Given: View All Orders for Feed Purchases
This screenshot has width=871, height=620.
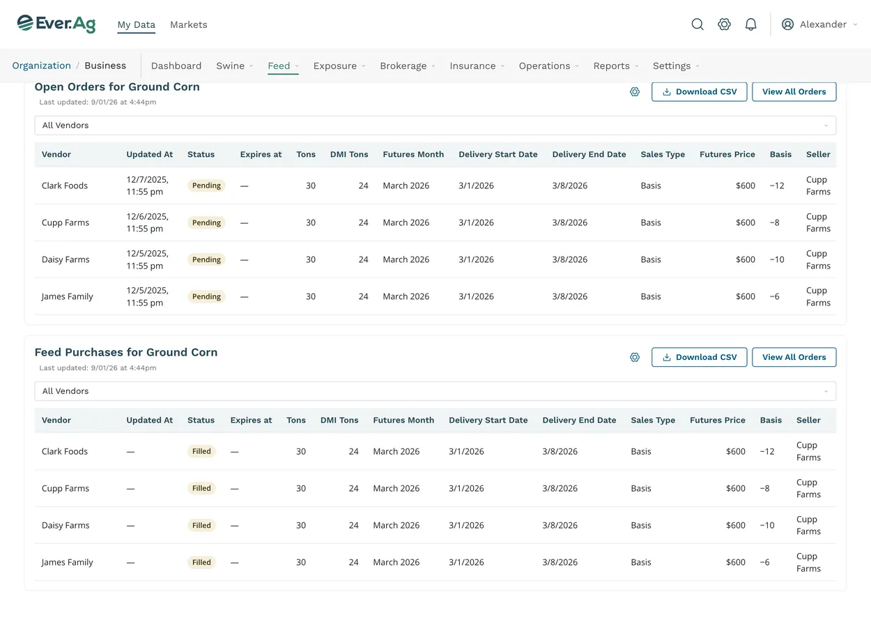Looking at the screenshot, I should pyautogui.click(x=794, y=357).
